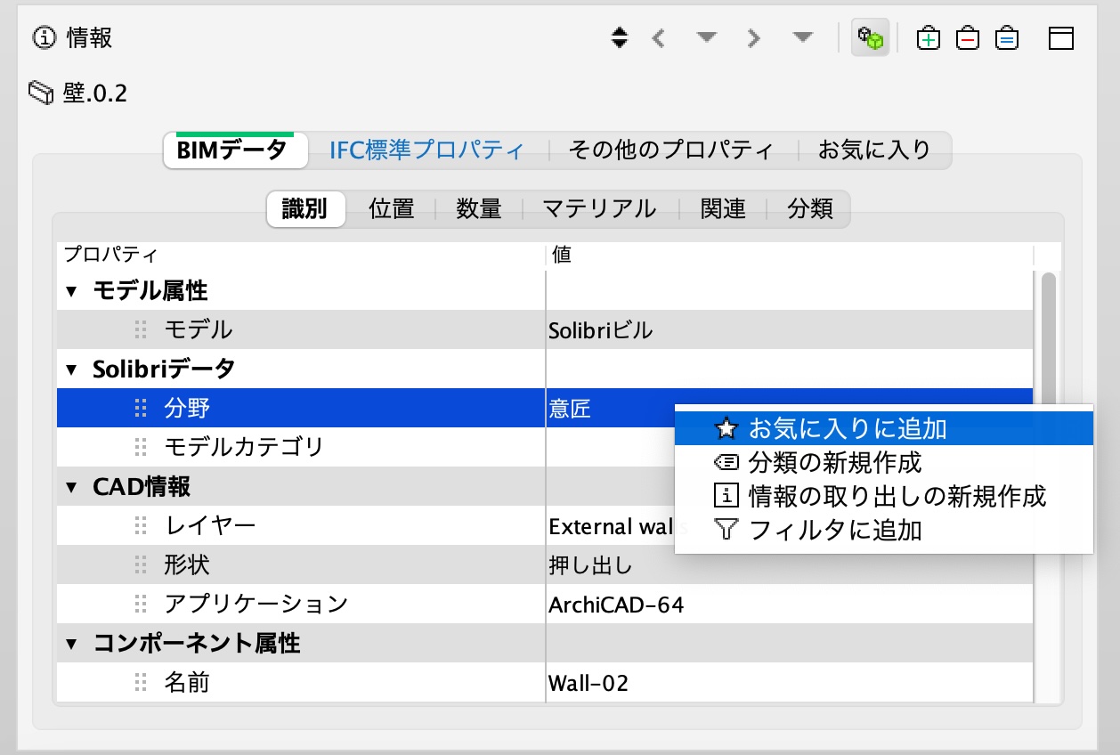Click the drag handle of モデルカテゴリ row

(x=140, y=448)
